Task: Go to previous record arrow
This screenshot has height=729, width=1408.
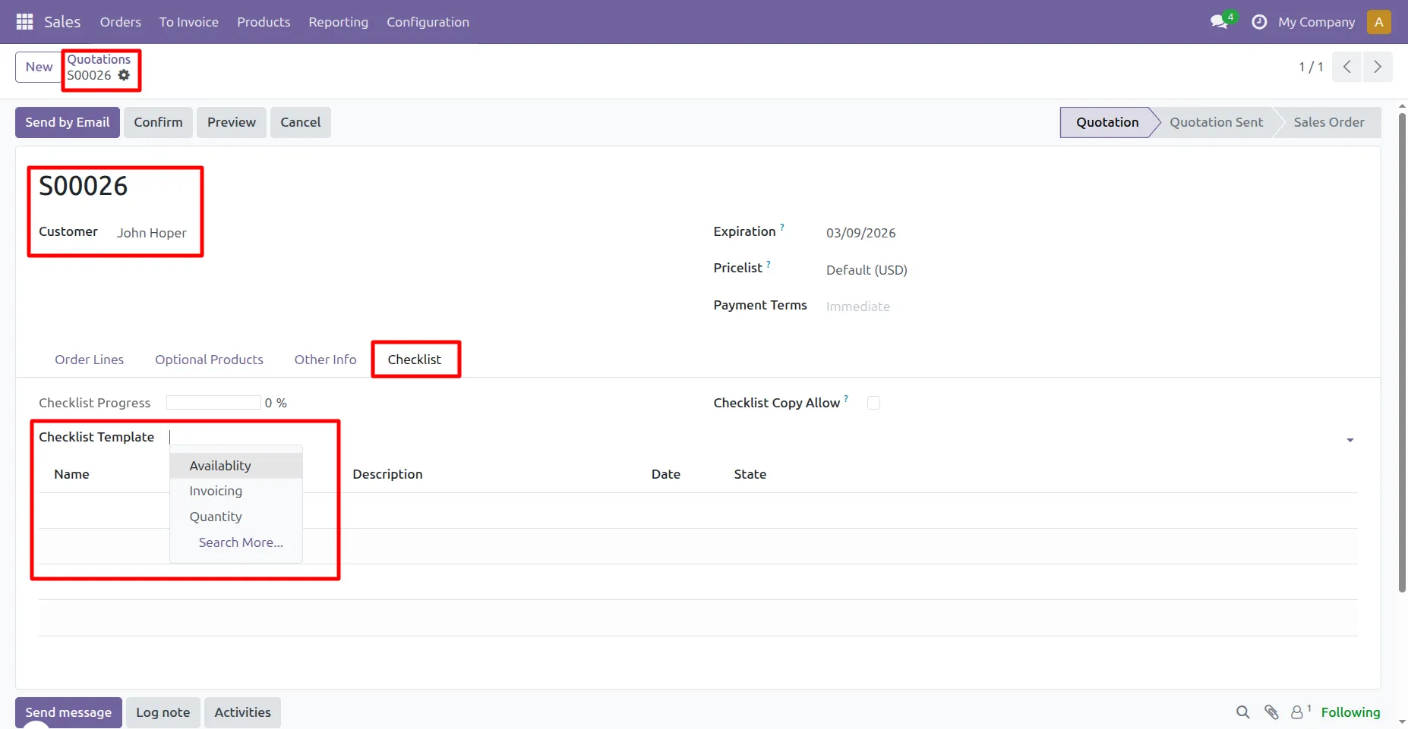Action: [x=1346, y=67]
